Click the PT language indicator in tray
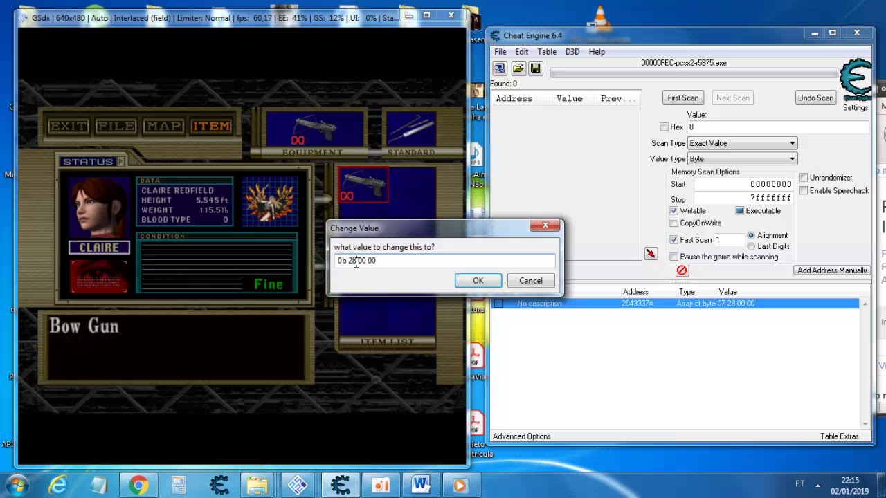Screen dimensions: 886x498 (x=799, y=484)
